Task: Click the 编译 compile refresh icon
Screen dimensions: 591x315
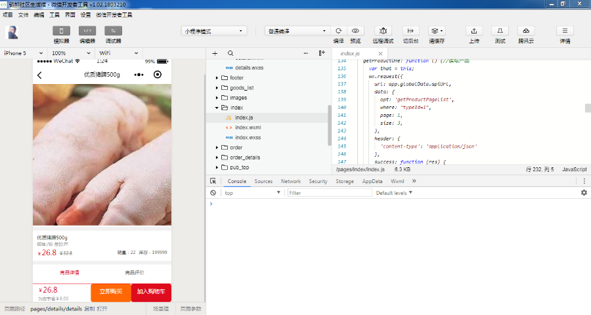Action: (x=338, y=31)
